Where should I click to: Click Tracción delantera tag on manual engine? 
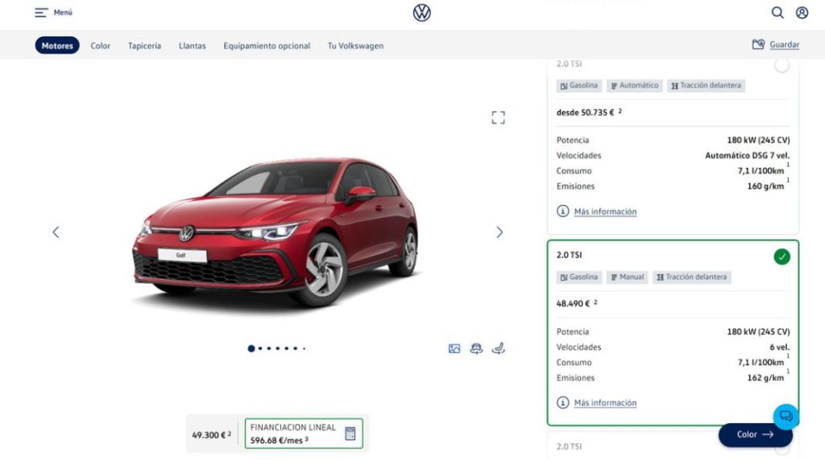coord(691,277)
